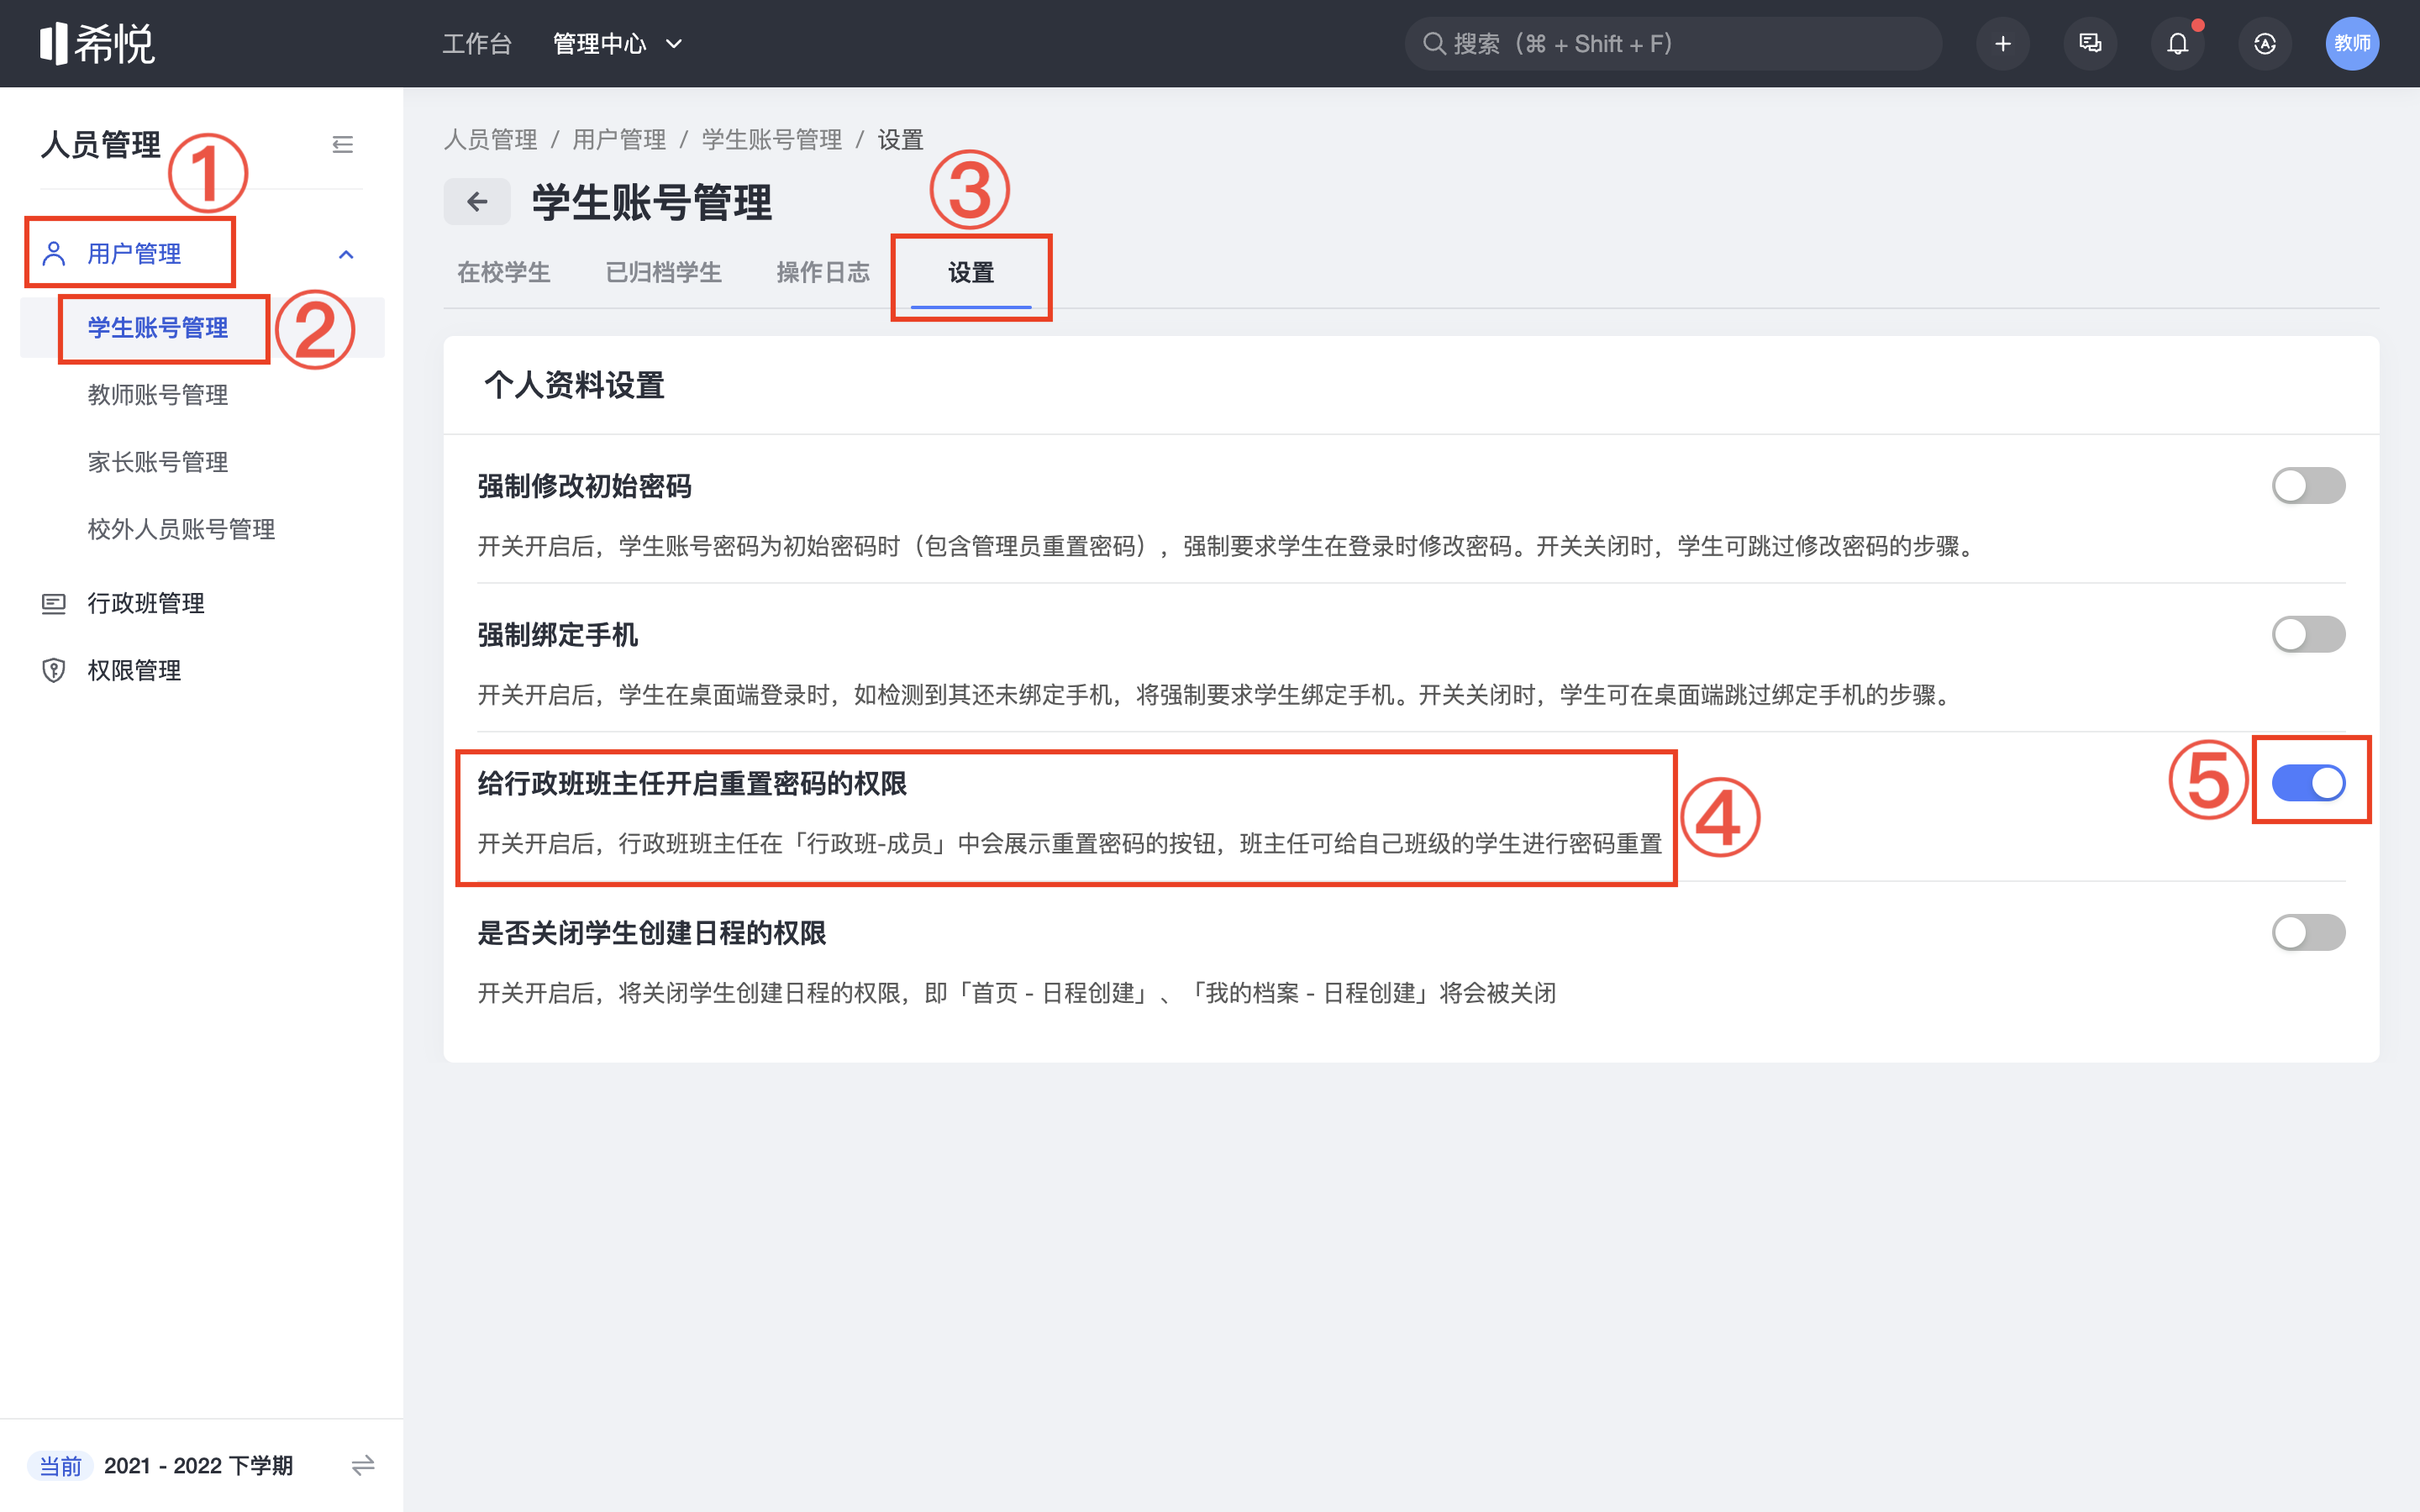Toggle 强制绑定手机 switch
The image size is (2420, 1512).
pos(2308,634)
